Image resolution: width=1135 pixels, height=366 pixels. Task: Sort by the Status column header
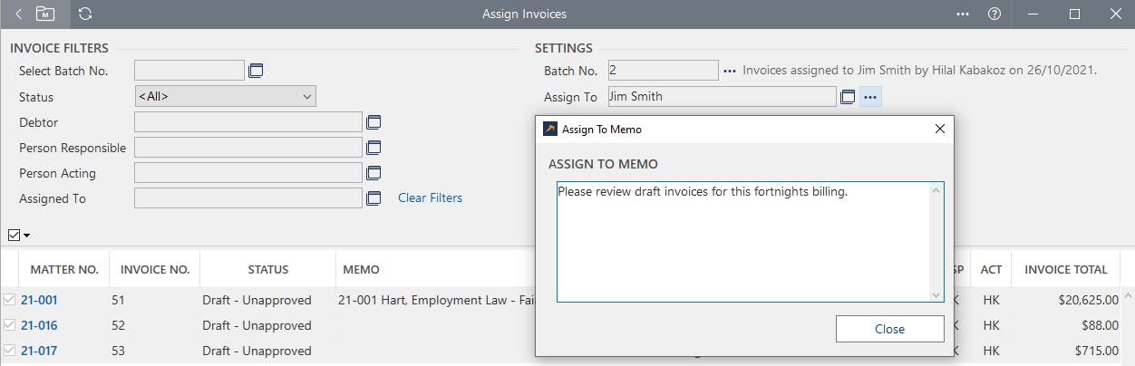click(267, 269)
